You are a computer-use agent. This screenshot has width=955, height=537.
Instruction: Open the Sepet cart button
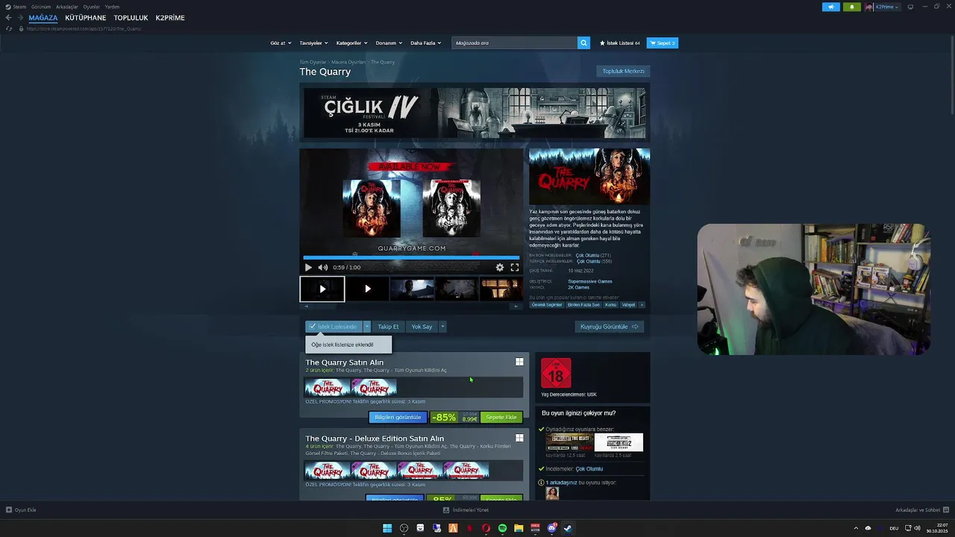click(663, 43)
